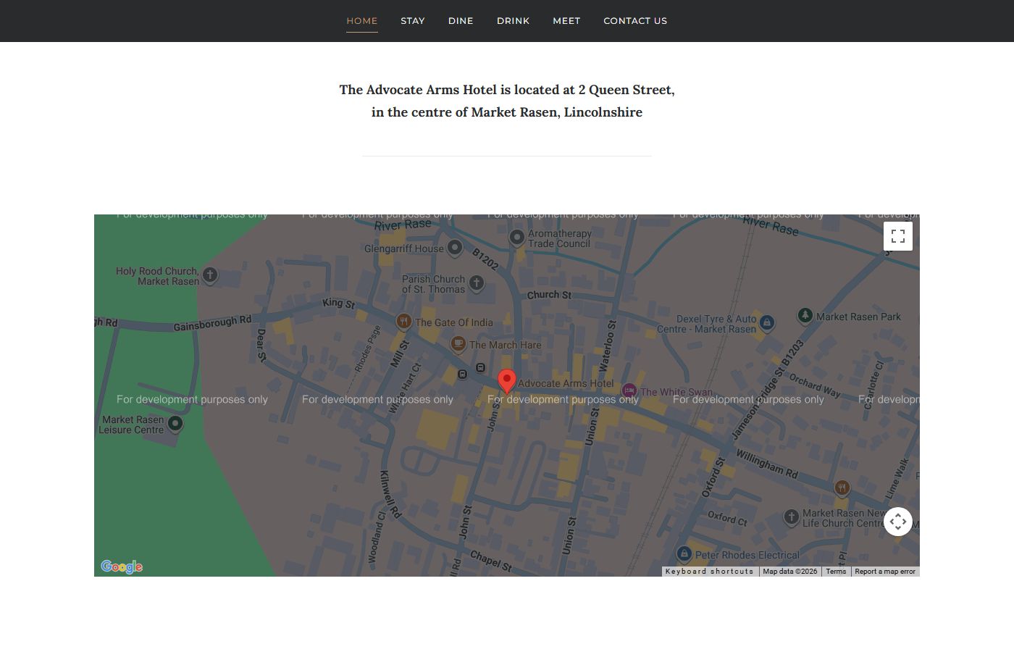Click the Map data ©2026 text
Screen dimensions: 1014x652
(x=790, y=572)
